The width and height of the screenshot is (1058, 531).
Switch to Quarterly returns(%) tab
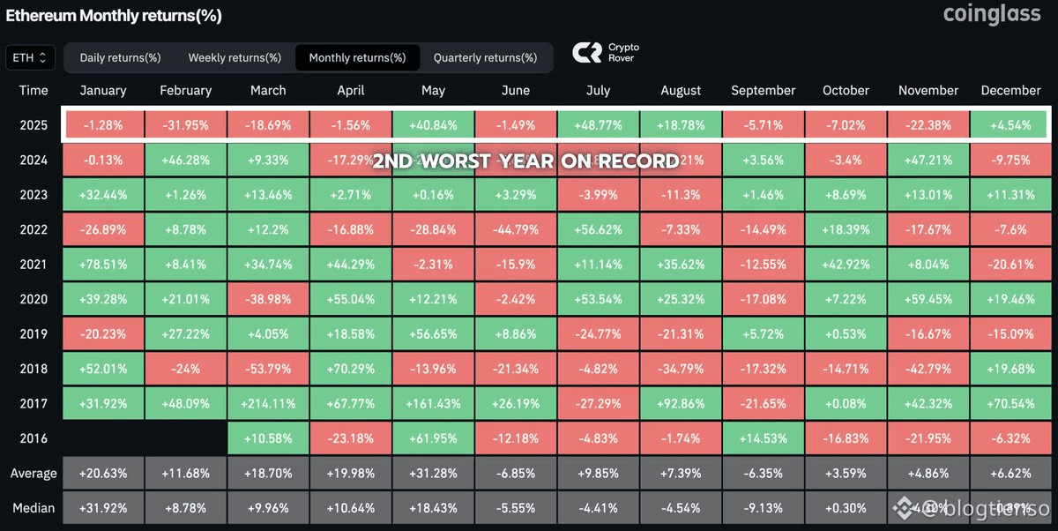485,57
